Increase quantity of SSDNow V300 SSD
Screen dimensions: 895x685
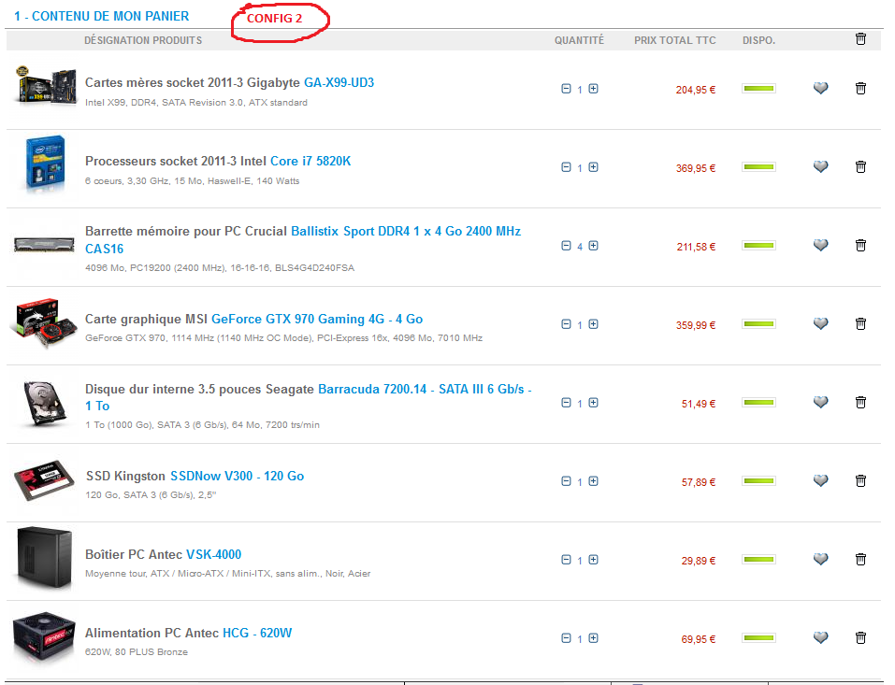pyautogui.click(x=594, y=481)
